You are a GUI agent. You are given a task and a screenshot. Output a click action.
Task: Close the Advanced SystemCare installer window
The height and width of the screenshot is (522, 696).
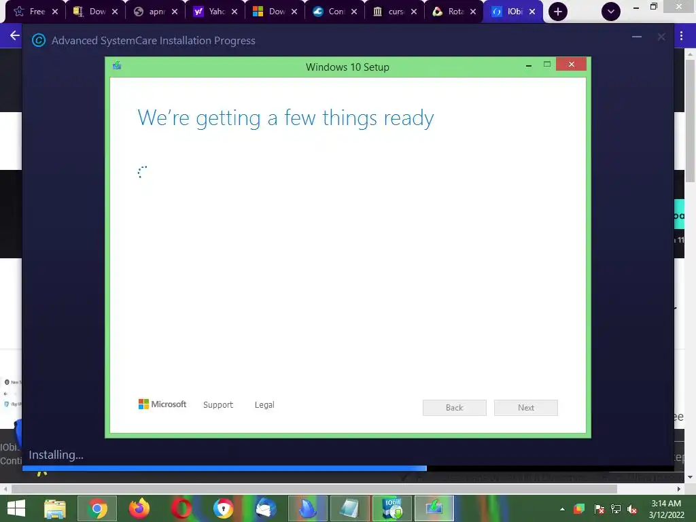(661, 37)
